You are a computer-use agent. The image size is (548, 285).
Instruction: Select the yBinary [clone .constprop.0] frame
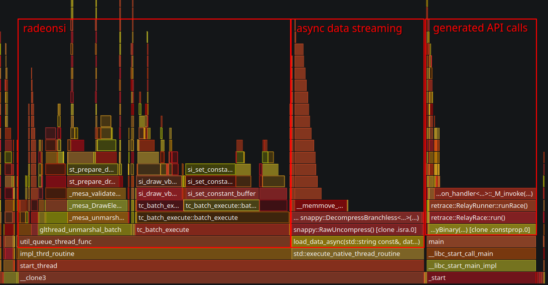tap(481, 229)
